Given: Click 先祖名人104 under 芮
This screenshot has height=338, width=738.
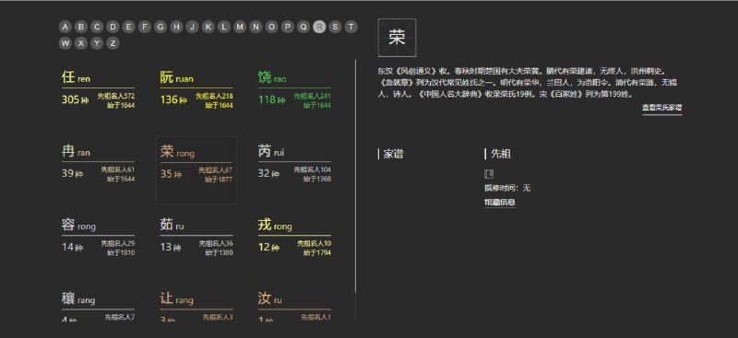Looking at the screenshot, I should pyautogui.click(x=313, y=169).
